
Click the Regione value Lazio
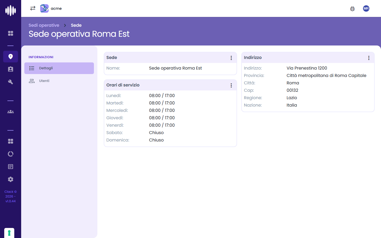click(292, 98)
